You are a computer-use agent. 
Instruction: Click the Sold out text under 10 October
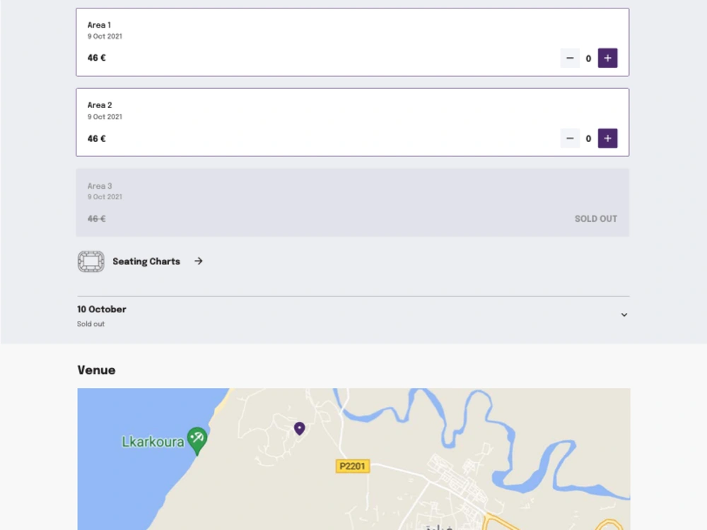90,324
